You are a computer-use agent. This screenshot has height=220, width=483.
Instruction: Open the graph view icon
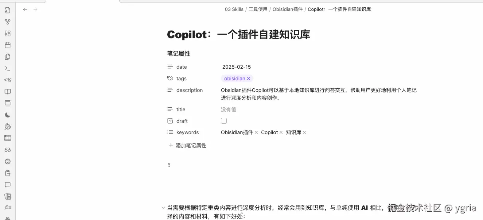pos(8,21)
